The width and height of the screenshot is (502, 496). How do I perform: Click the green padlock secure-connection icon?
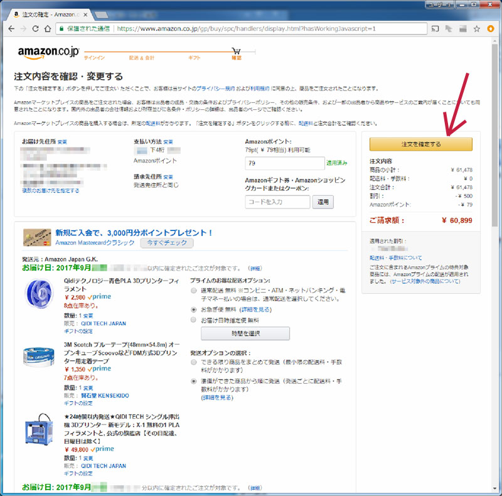point(61,28)
